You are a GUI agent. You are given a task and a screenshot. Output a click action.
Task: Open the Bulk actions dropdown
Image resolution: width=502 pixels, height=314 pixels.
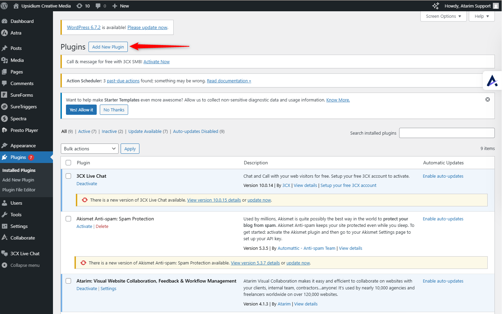coord(90,149)
